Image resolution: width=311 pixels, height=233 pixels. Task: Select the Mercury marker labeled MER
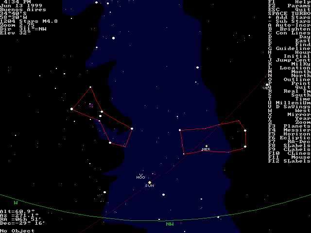coord(207,146)
